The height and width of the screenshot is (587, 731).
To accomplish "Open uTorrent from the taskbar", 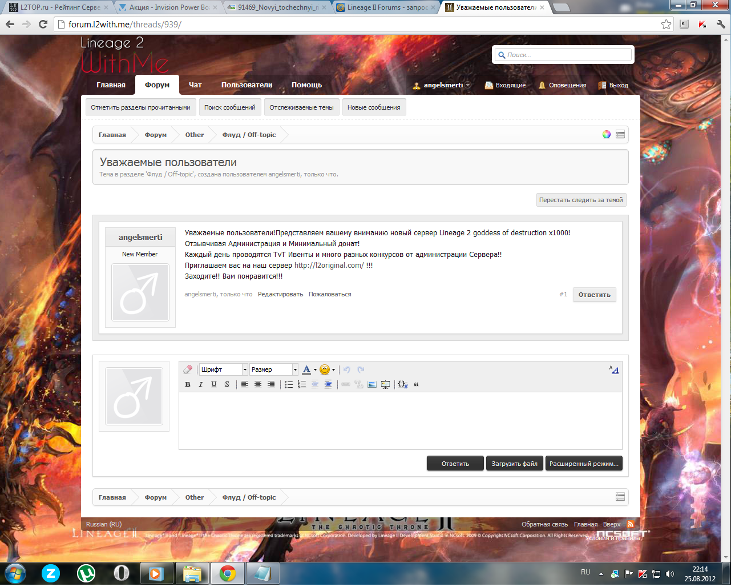I will click(86, 573).
